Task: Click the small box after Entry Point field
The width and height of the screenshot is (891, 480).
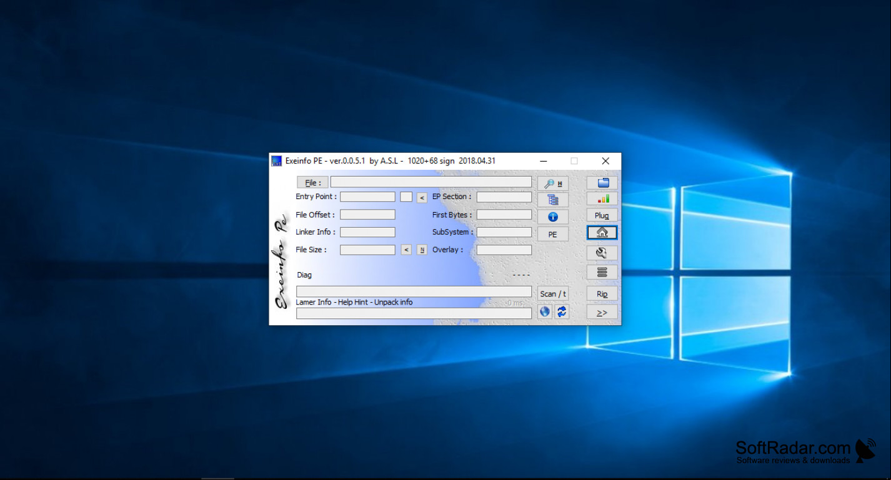Action: pyautogui.click(x=406, y=197)
